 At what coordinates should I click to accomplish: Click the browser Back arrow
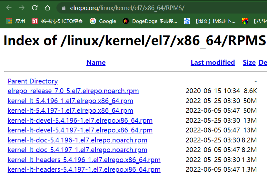(x=9, y=8)
